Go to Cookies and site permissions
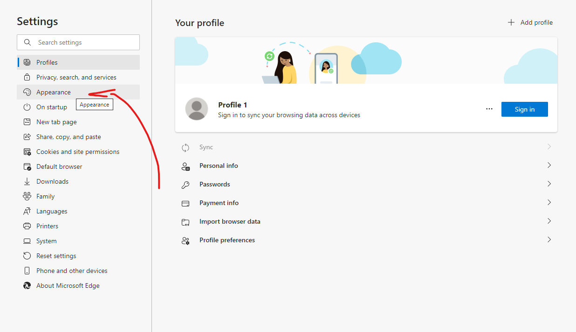This screenshot has width=576, height=332. point(77,152)
